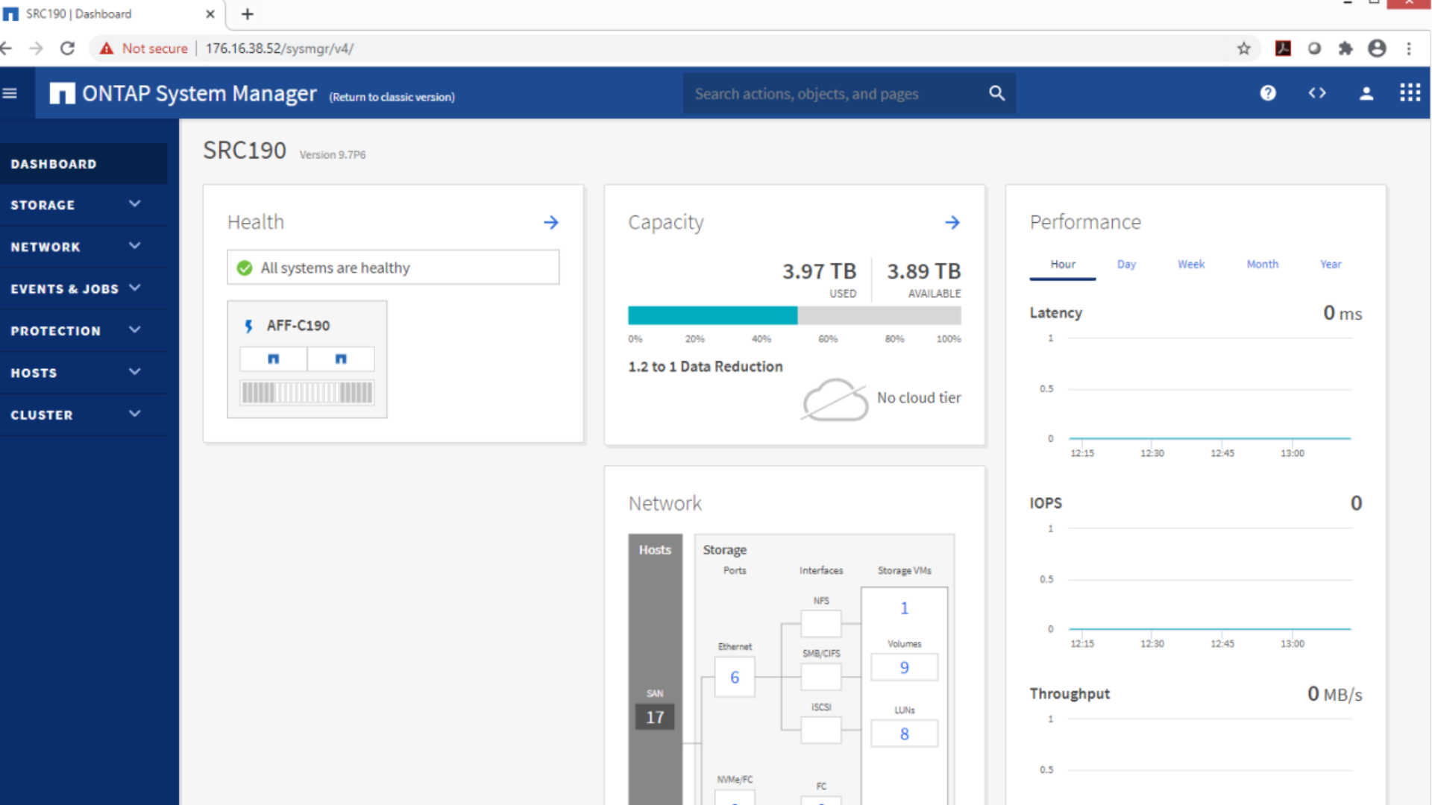This screenshot has height=805, width=1432.
Task: Click the AFF-C190 power bolt icon
Action: [x=249, y=326]
